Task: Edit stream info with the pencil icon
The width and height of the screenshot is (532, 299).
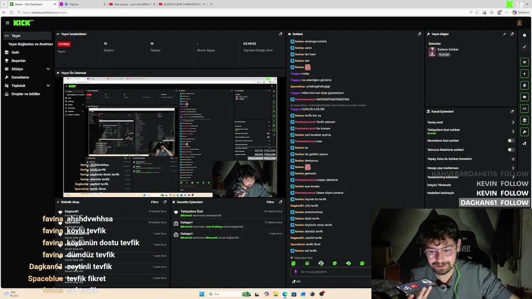Action: click(505, 34)
